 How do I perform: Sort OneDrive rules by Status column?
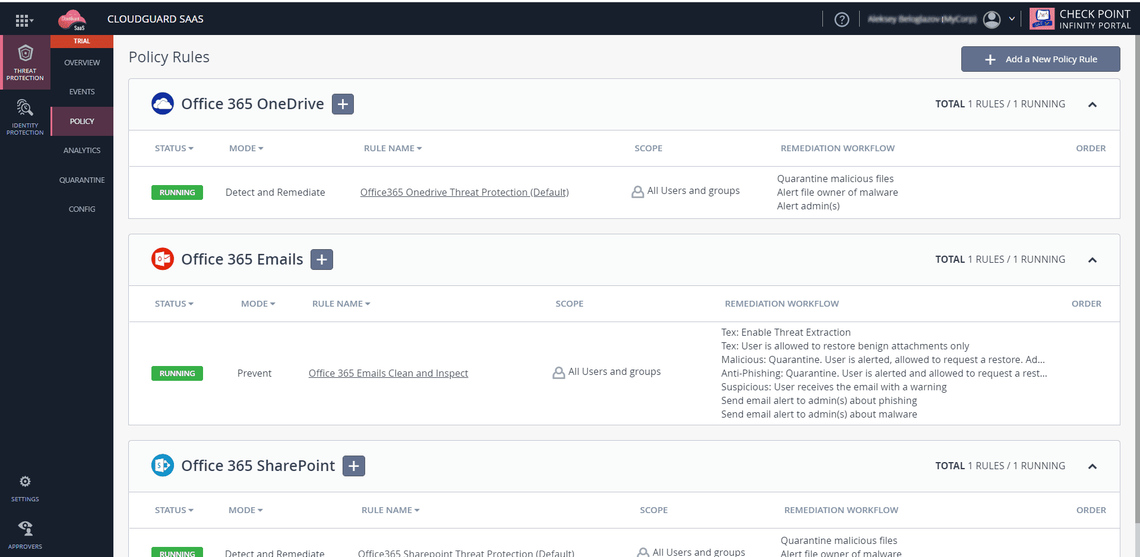[x=174, y=148]
